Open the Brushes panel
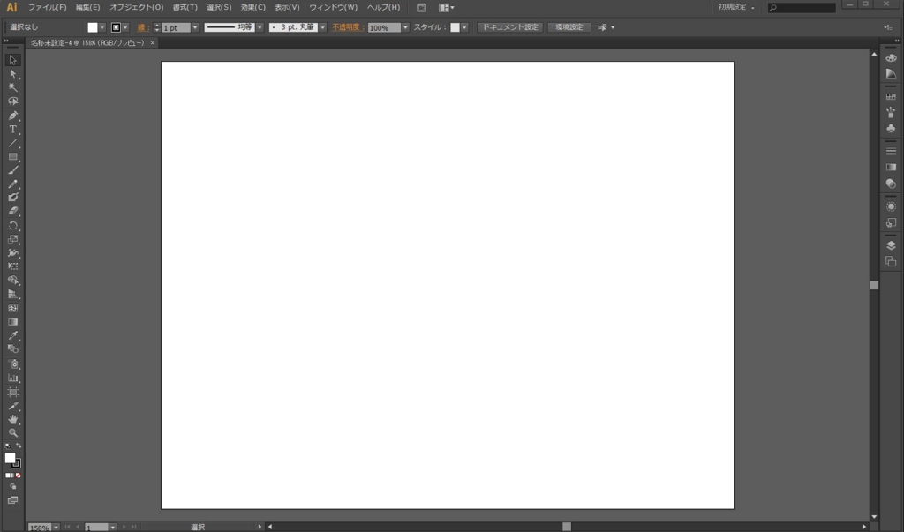Viewport: 904px width, 532px height. click(x=891, y=112)
